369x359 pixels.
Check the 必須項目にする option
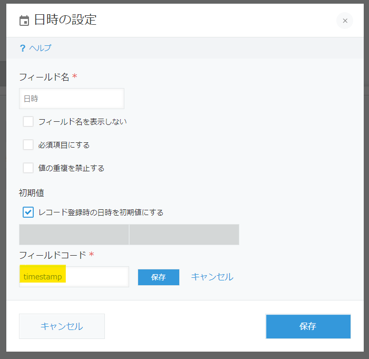[28, 145]
